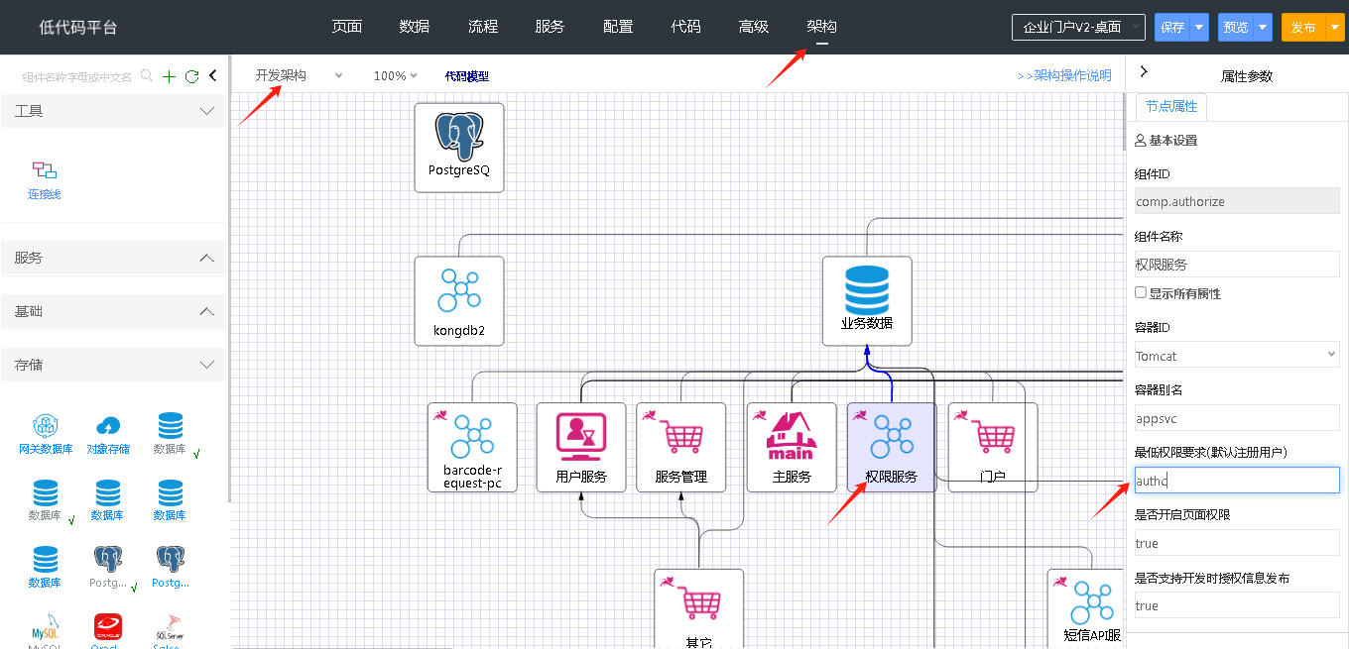
Task: Open the 高级 menu
Action: pyautogui.click(x=754, y=27)
